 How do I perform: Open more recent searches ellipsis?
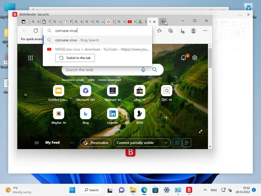click(129, 80)
